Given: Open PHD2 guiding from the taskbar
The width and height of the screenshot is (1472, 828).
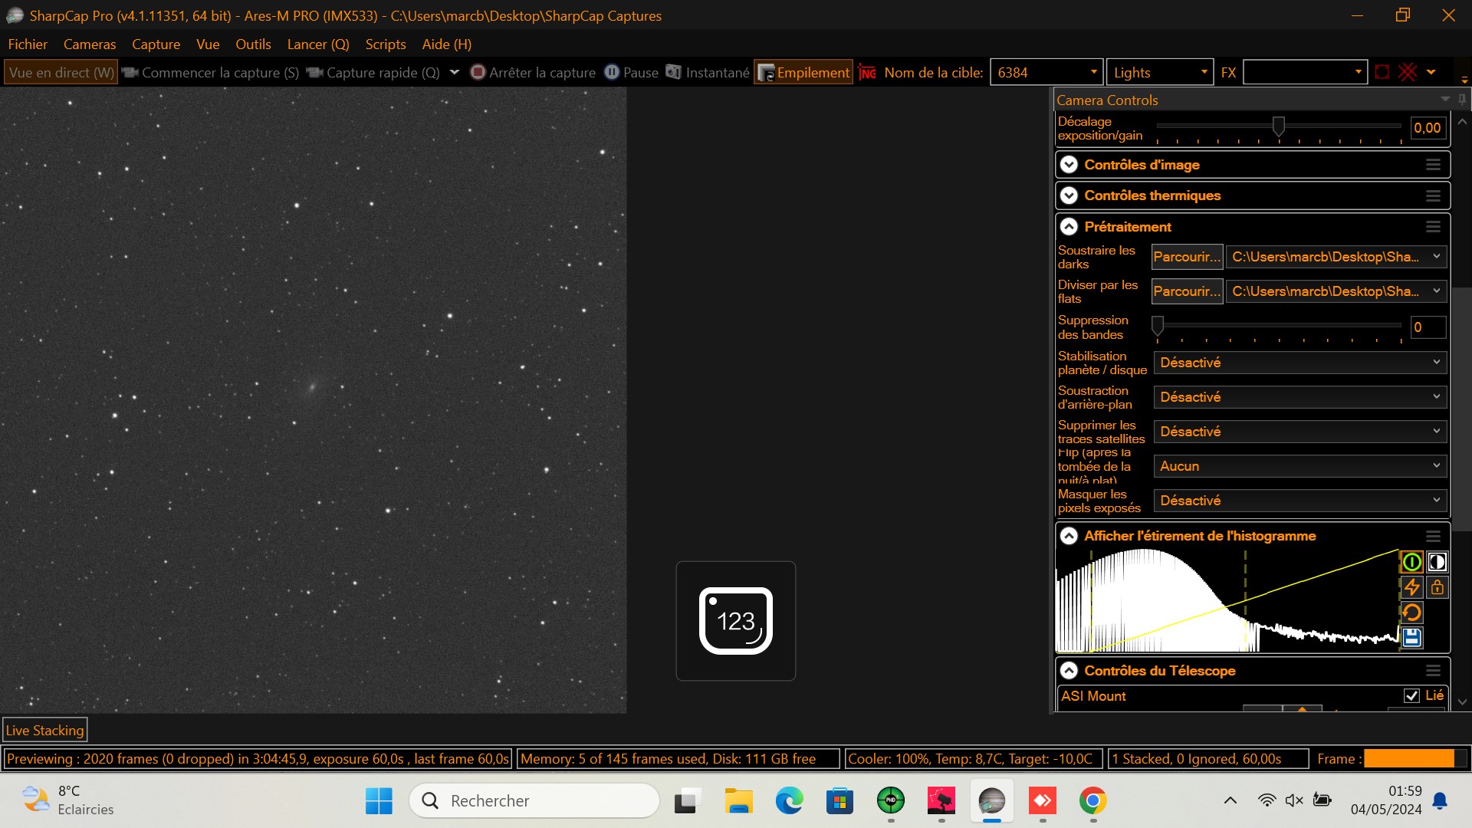Looking at the screenshot, I should 890,800.
